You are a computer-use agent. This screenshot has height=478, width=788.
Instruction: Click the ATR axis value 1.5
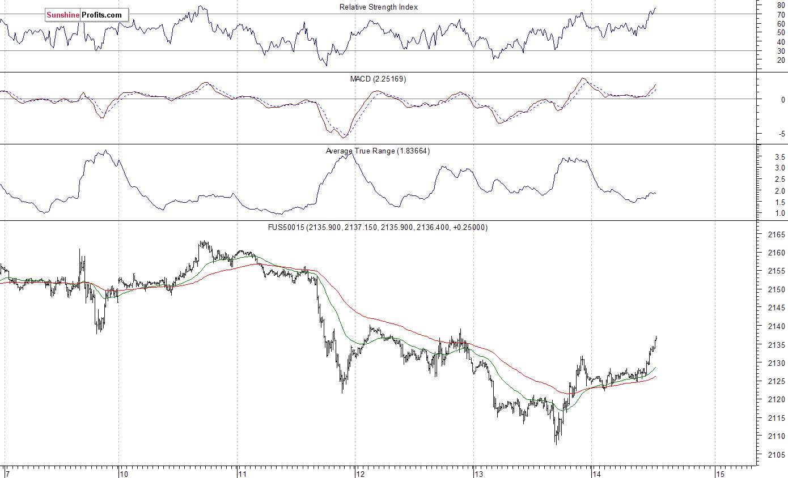click(780, 202)
